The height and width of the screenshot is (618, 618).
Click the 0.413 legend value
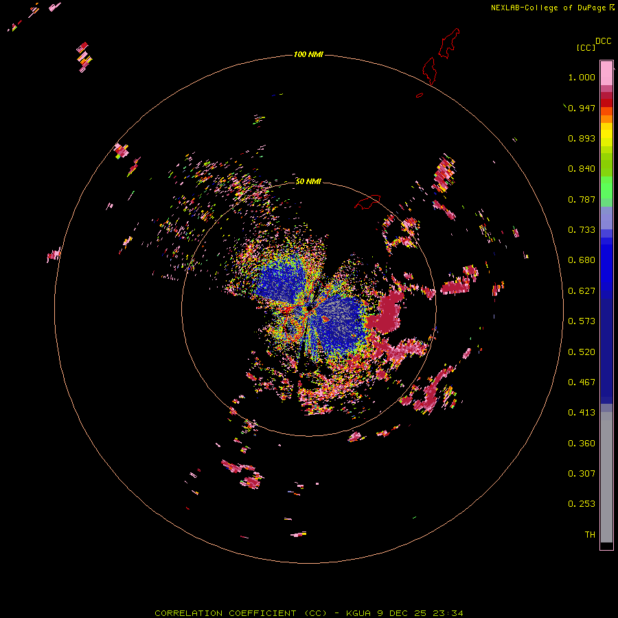[x=582, y=413]
